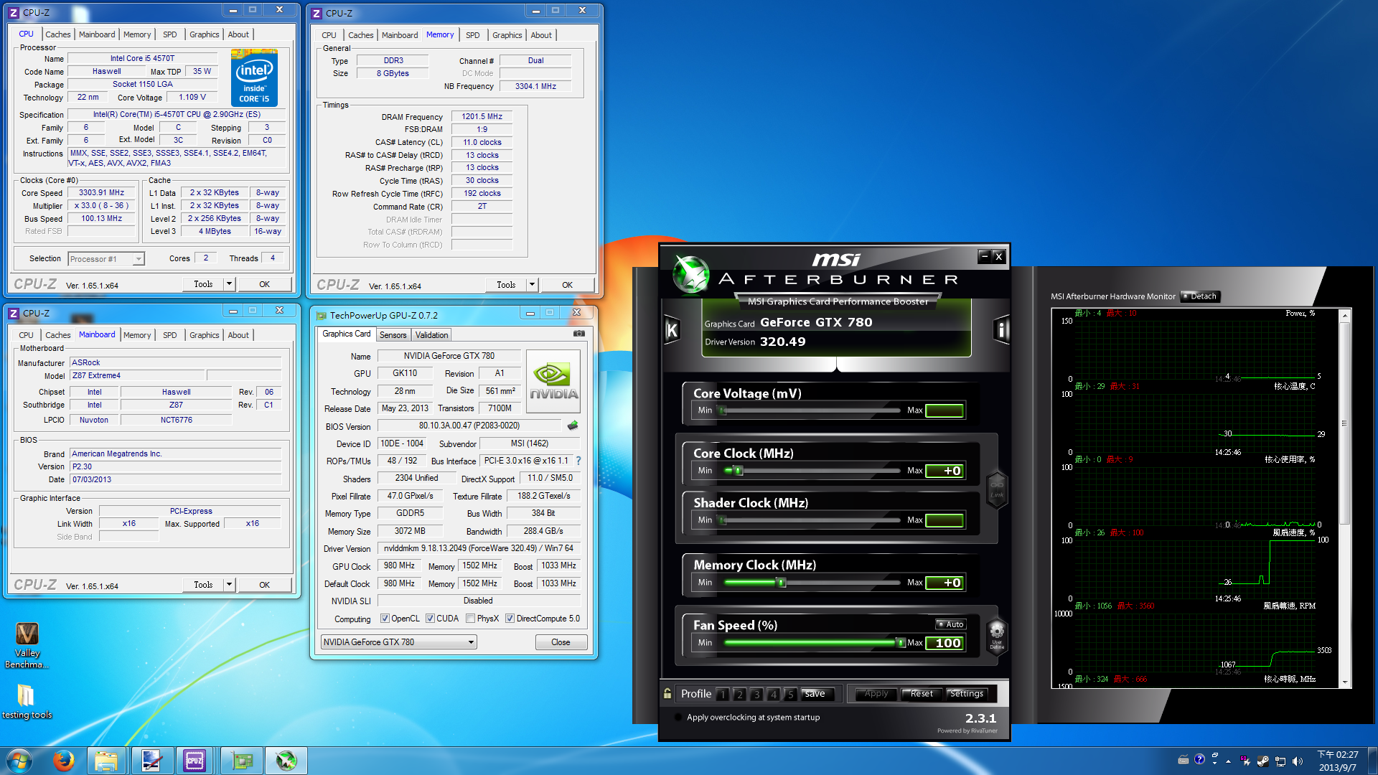Click the Core Clock offset value field

pos(945,471)
